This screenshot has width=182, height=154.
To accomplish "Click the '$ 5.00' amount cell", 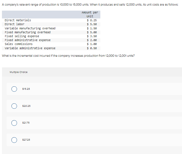I will [x=92, y=32].
